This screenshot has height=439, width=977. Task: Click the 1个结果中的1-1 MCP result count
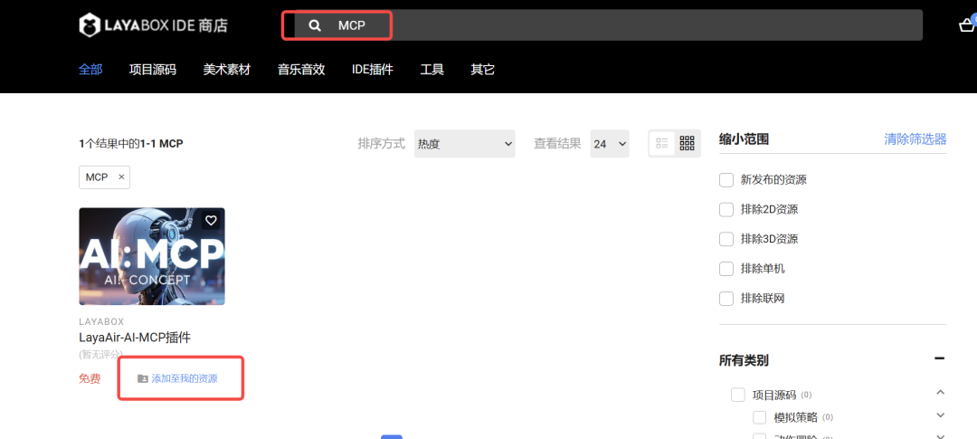[x=131, y=144]
